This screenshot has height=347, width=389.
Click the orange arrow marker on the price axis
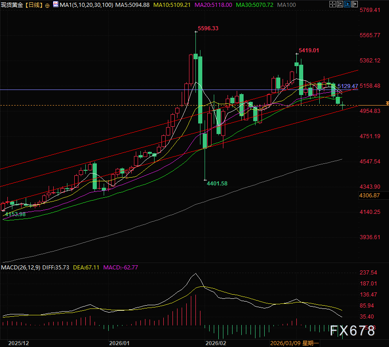[x=387, y=103]
